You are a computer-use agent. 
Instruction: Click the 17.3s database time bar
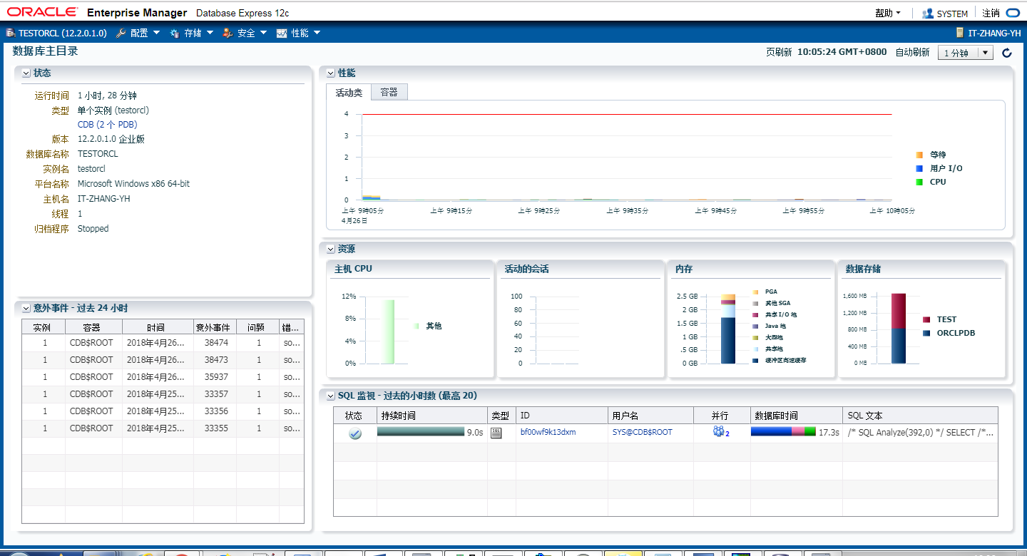(783, 432)
